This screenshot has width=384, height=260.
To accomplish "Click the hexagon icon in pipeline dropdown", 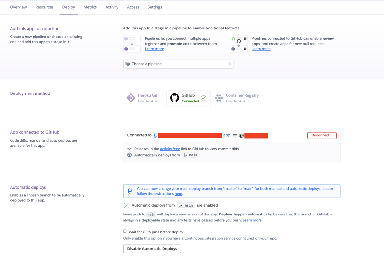I will pyautogui.click(x=127, y=64).
